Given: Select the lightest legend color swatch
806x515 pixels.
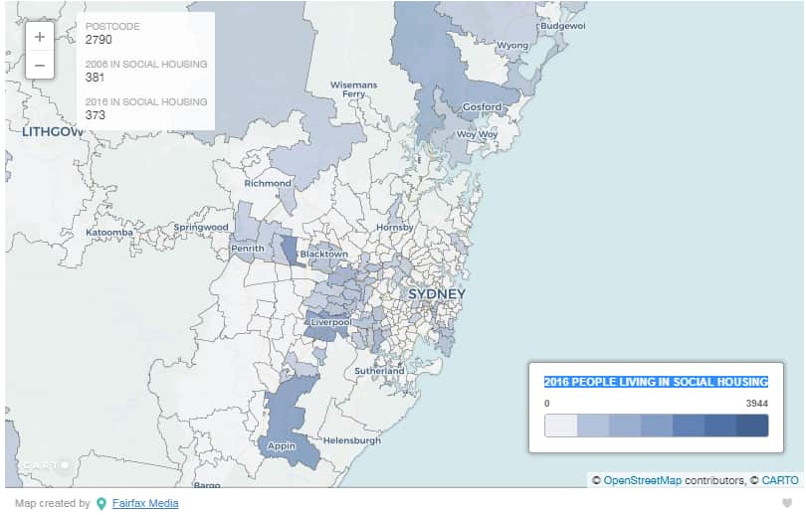Looking at the screenshot, I should pyautogui.click(x=561, y=426).
